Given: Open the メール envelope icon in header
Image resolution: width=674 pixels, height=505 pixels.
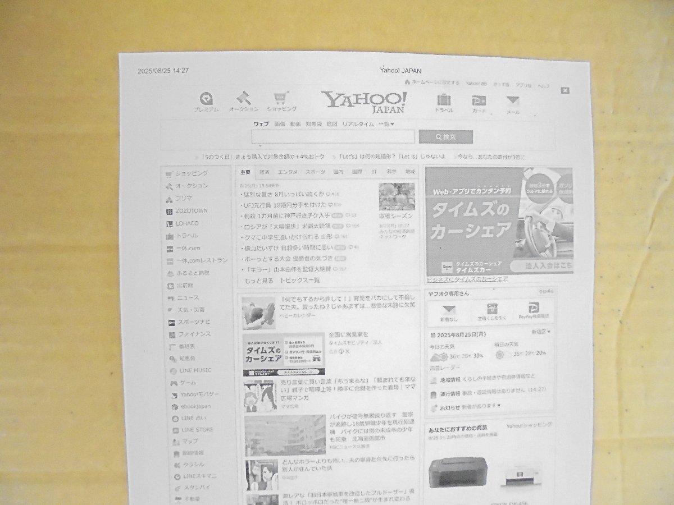Looking at the screenshot, I should pyautogui.click(x=513, y=102).
